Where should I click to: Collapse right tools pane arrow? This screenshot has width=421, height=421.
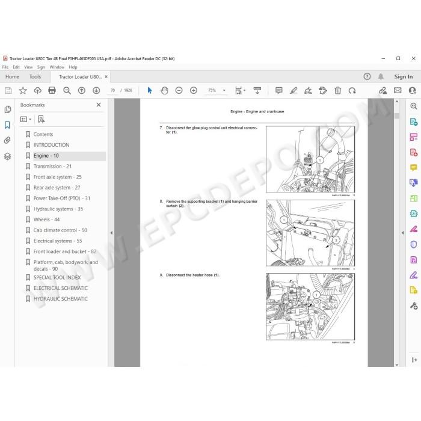tap(402, 233)
